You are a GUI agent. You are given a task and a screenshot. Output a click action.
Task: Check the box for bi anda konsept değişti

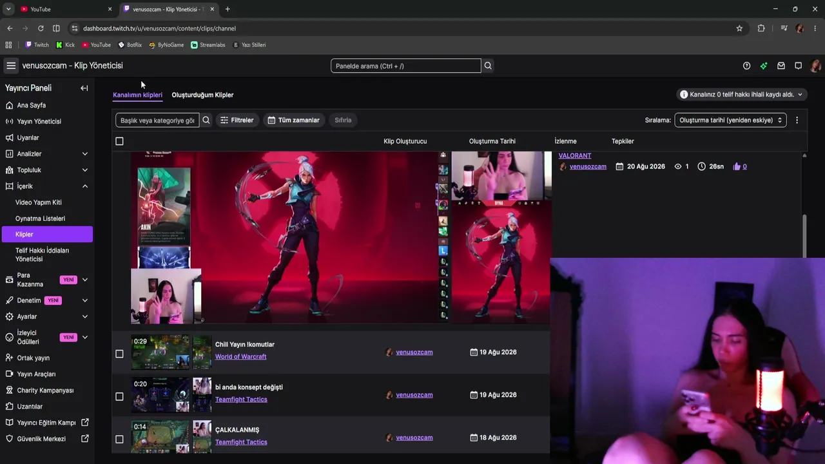click(119, 396)
